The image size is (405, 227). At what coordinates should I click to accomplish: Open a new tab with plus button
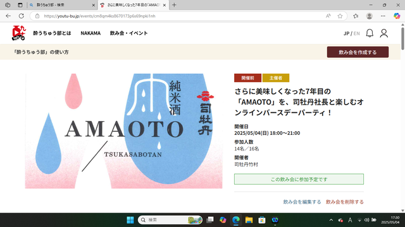(x=174, y=5)
